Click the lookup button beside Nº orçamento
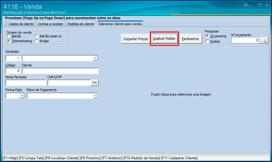The width and height of the screenshot is (272, 162). (x=264, y=41)
